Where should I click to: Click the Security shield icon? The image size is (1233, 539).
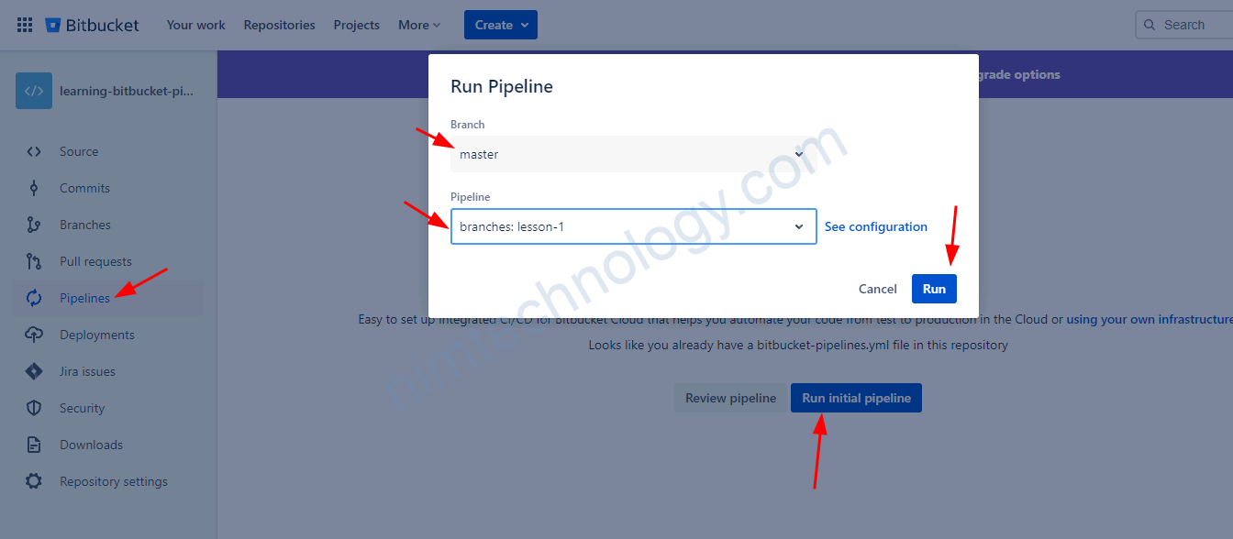(34, 408)
